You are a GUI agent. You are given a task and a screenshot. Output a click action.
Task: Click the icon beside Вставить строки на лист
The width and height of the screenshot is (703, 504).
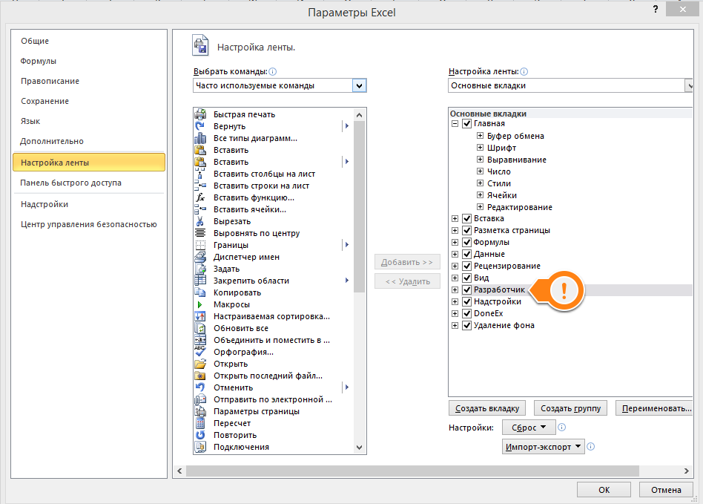(200, 186)
